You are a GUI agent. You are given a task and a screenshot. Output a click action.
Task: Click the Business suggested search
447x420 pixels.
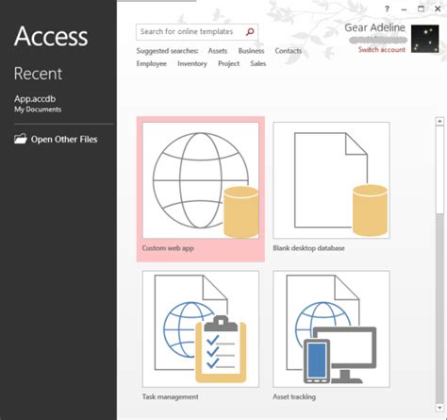click(251, 51)
